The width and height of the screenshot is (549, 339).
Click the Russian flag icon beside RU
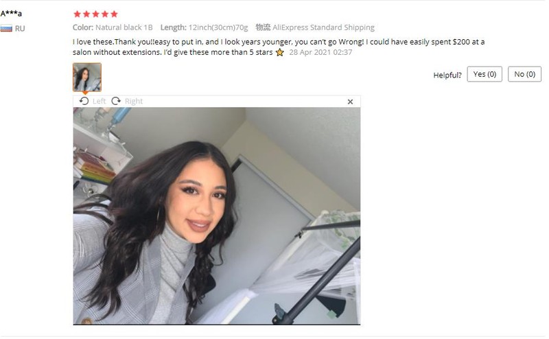coord(6,28)
